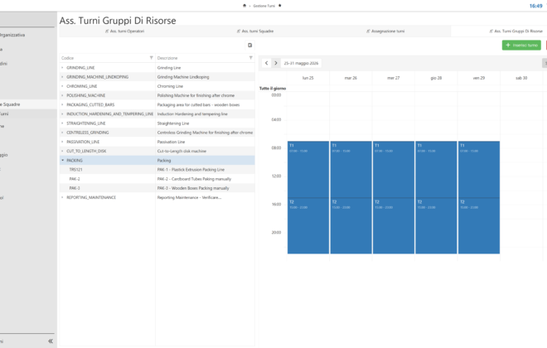Open the T1 shift on ven 29

479,170
